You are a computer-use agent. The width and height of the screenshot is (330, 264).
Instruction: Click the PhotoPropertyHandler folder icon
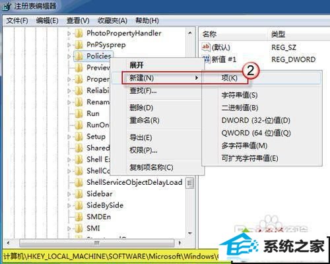[79, 33]
